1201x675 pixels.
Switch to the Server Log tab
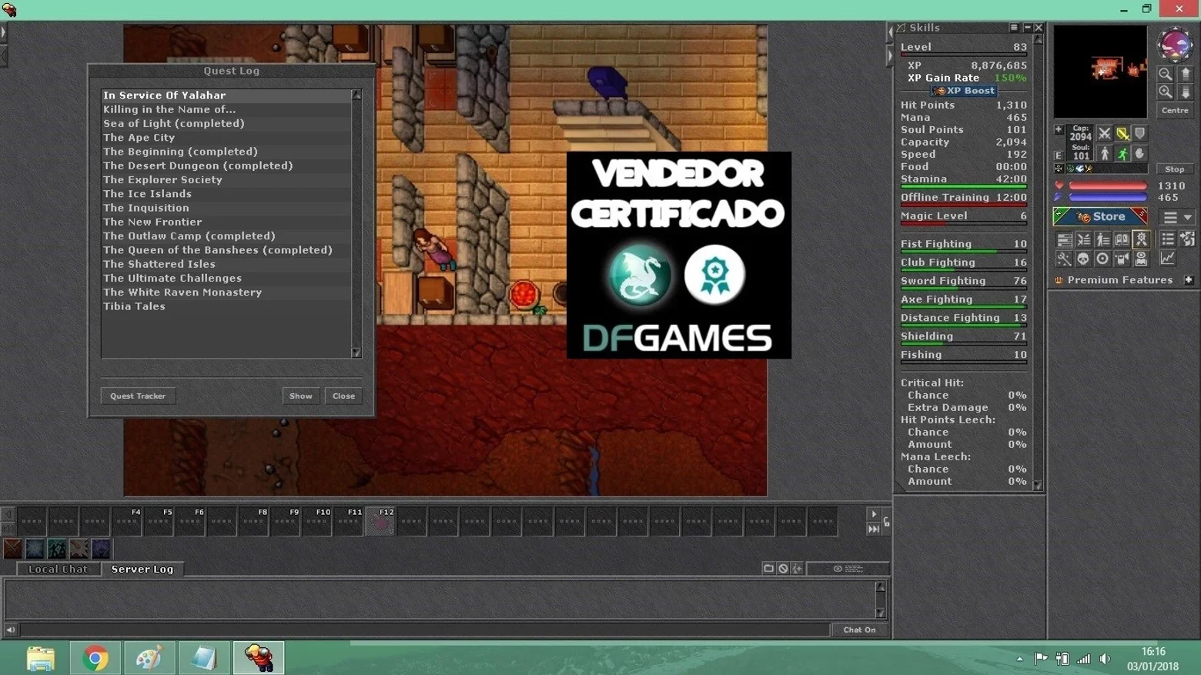click(142, 569)
